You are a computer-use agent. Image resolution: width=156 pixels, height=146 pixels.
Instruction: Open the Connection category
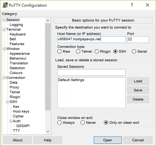[16, 78]
